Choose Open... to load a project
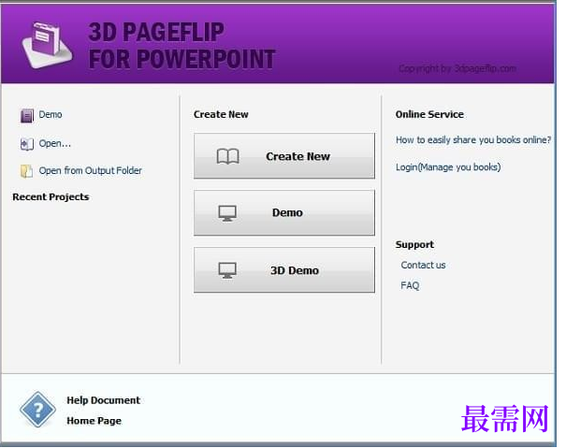The width and height of the screenshot is (566, 448). coord(55,143)
